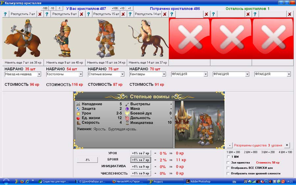Click red X icon of sixth empty slot
The width and height of the screenshot is (296, 185).
click(248, 14)
